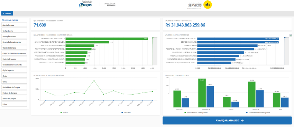Screen dimensions: 294x127
Task: Open the Forma da Compra filter
Action: tap(15, 98)
